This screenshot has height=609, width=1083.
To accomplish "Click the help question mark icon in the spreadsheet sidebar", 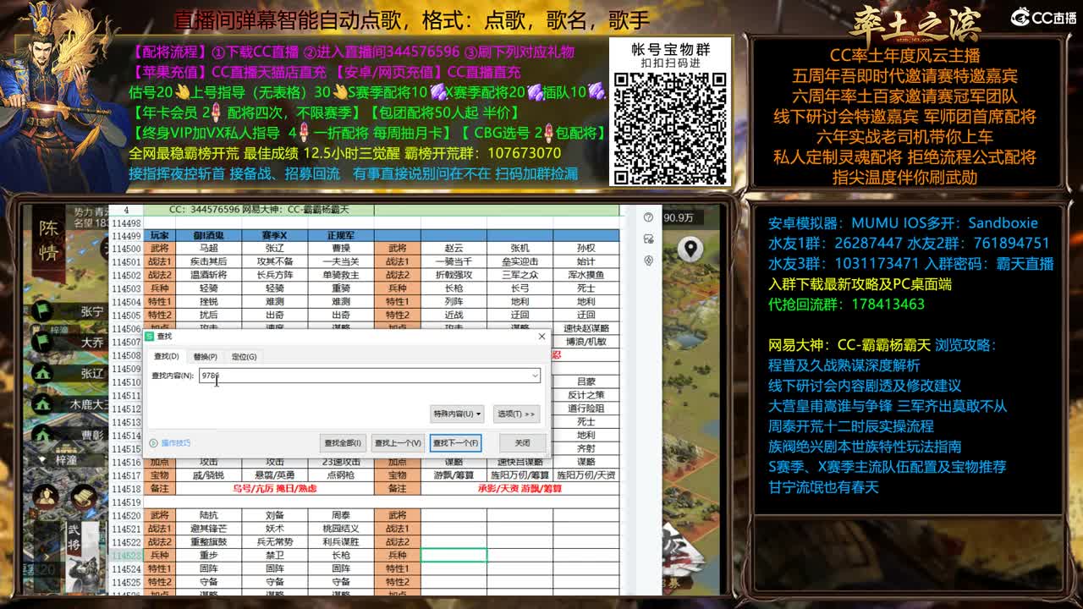I will (x=649, y=218).
